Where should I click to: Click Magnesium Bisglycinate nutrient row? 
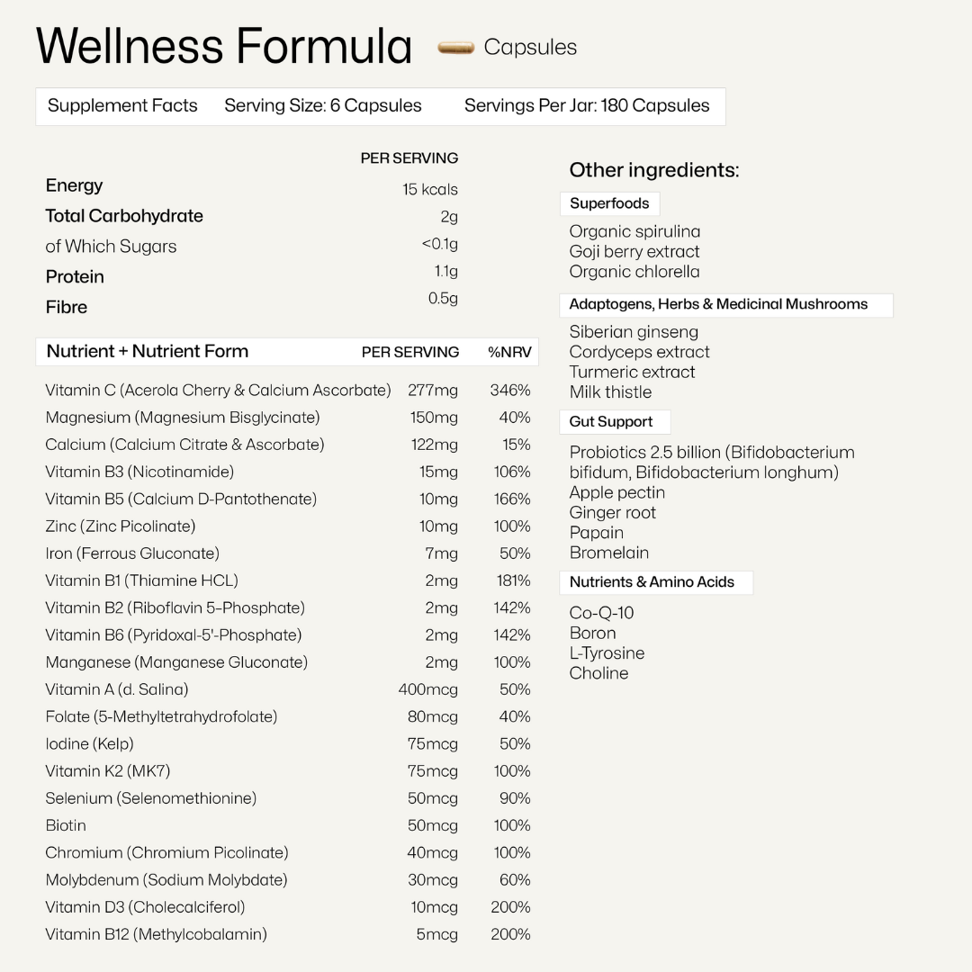click(183, 418)
